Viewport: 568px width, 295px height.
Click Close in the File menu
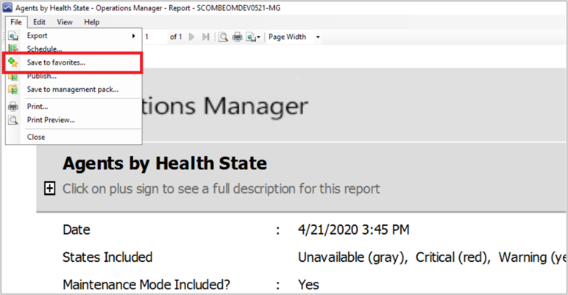click(74, 137)
